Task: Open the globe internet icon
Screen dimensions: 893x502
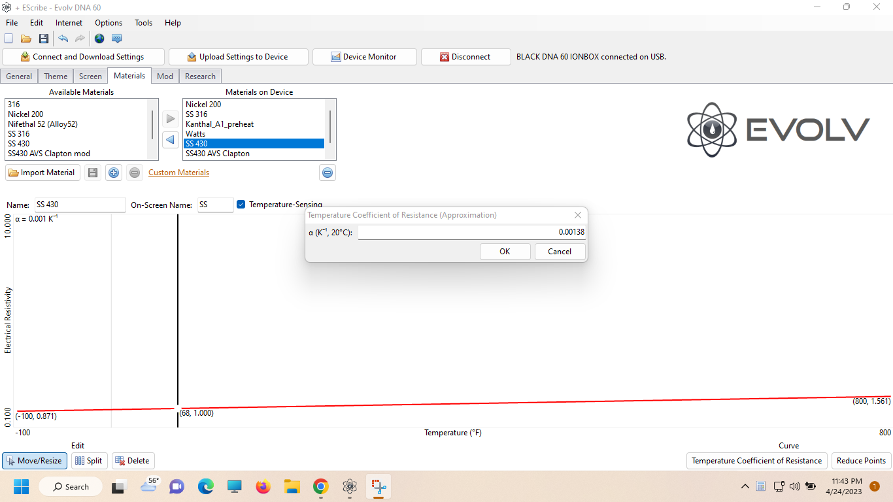Action: point(99,39)
